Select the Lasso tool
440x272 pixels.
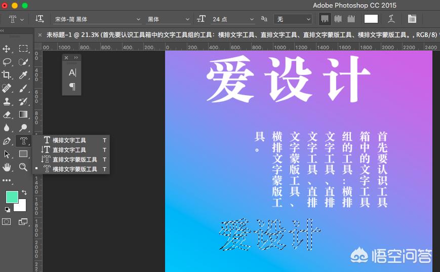click(7, 62)
